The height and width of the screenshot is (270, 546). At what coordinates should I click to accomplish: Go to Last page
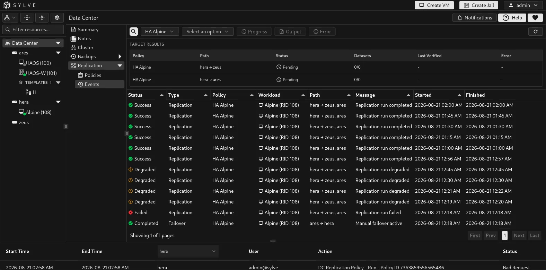click(535, 235)
